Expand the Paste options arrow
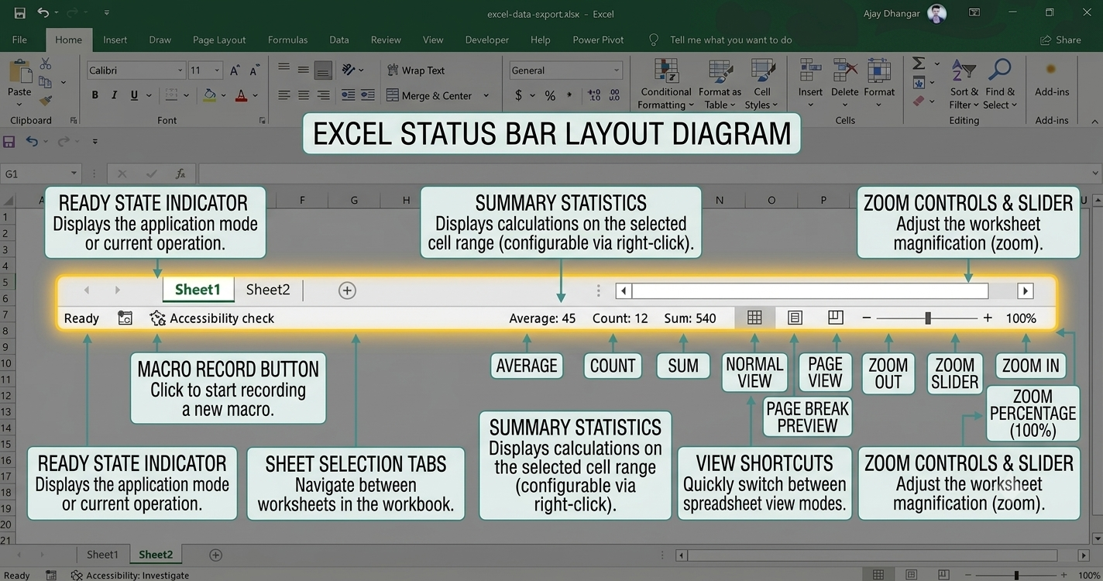The height and width of the screenshot is (581, 1103). [x=19, y=104]
